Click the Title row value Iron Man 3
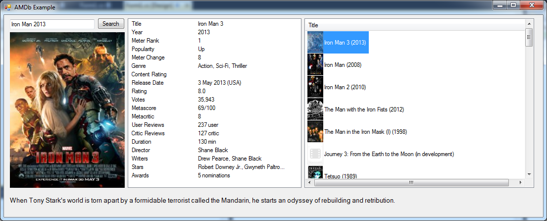547x221 pixels. (x=210, y=24)
